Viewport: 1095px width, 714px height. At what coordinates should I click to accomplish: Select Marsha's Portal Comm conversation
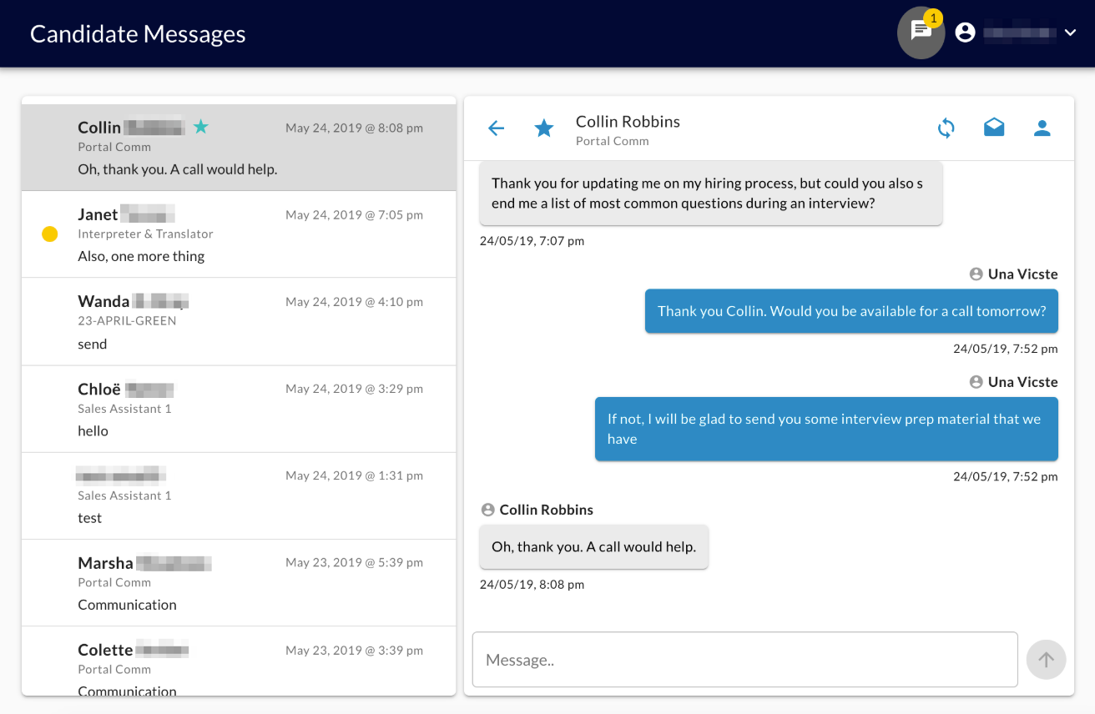239,582
